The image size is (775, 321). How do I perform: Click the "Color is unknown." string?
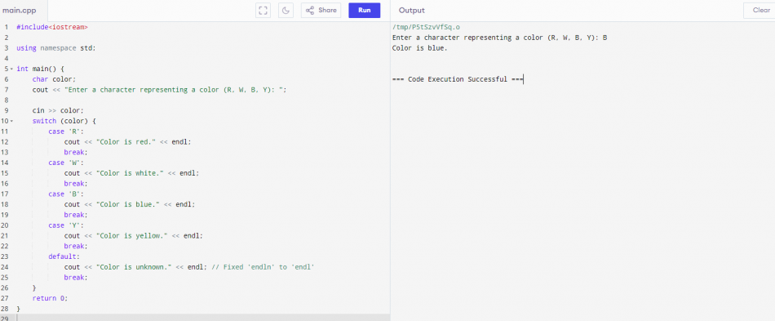(x=135, y=266)
